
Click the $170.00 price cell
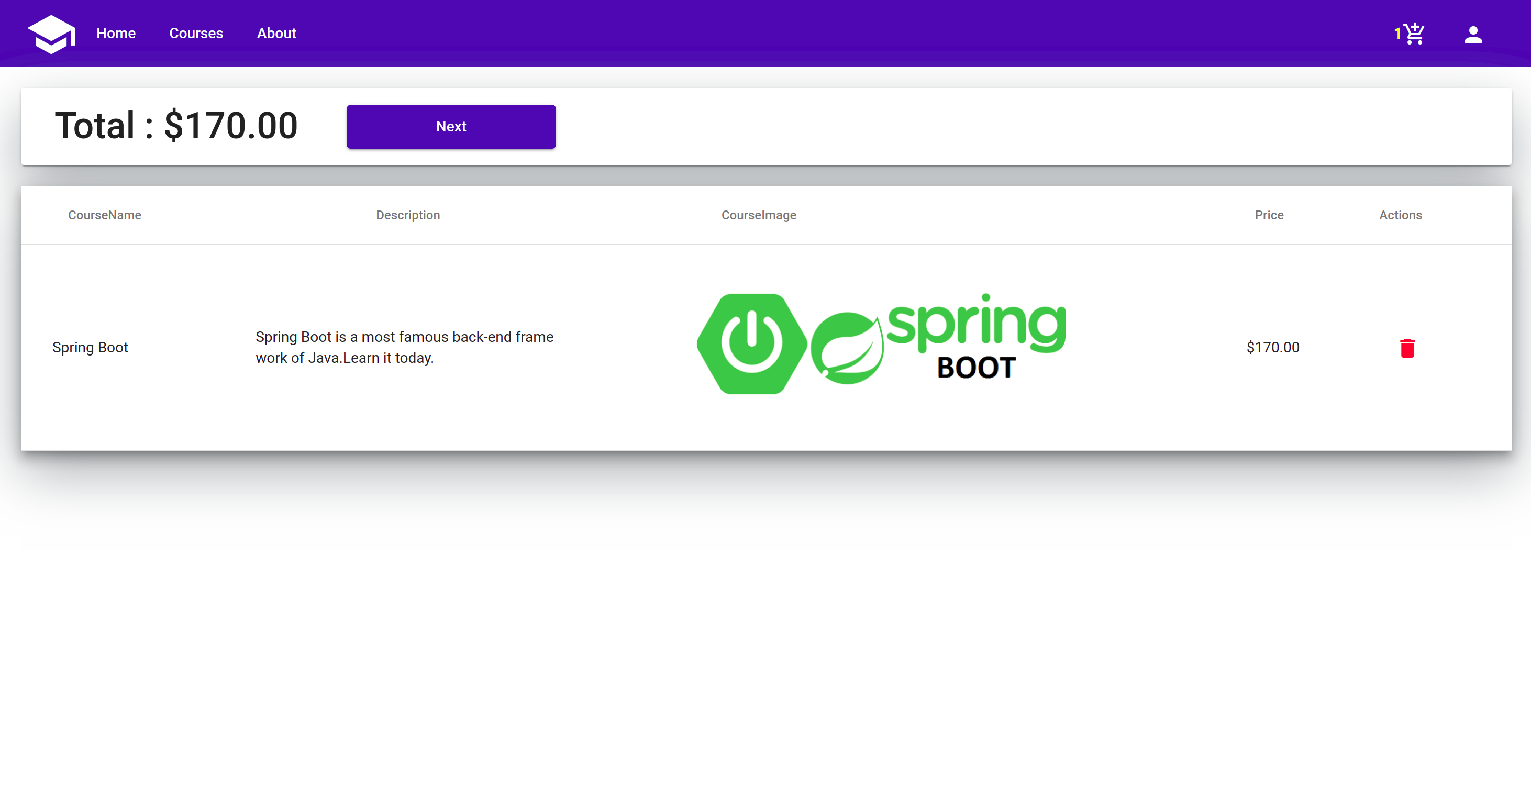click(x=1272, y=347)
